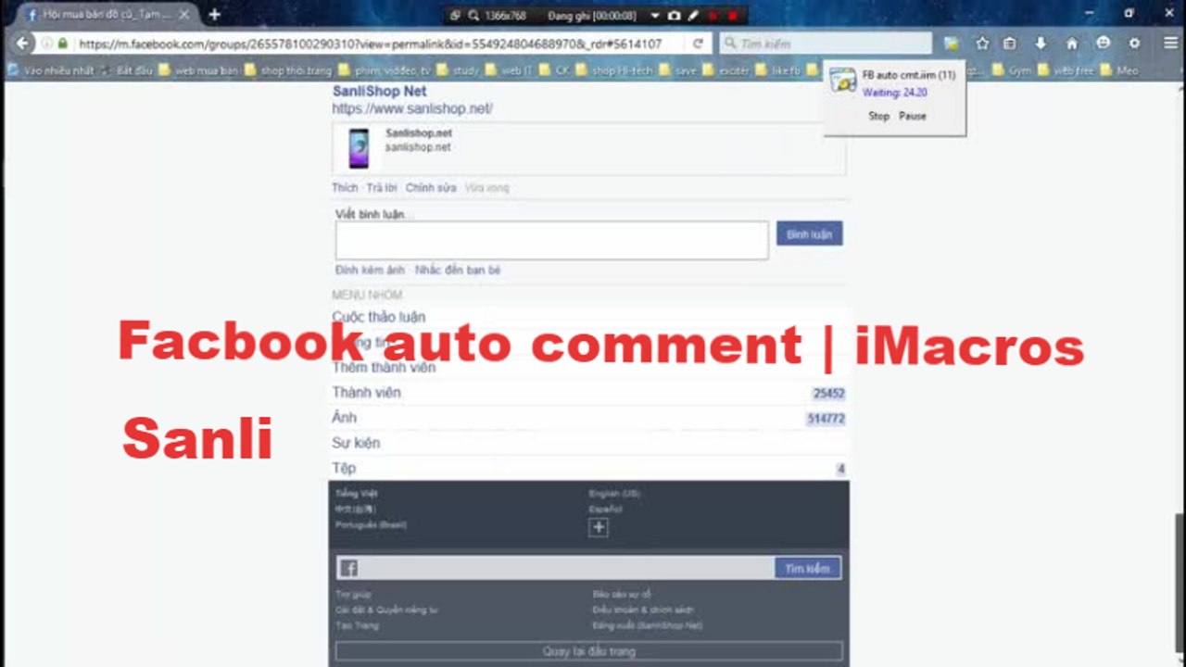Click the red stop square on recorder bar
Viewport: 1186px width, 667px height.
733,16
